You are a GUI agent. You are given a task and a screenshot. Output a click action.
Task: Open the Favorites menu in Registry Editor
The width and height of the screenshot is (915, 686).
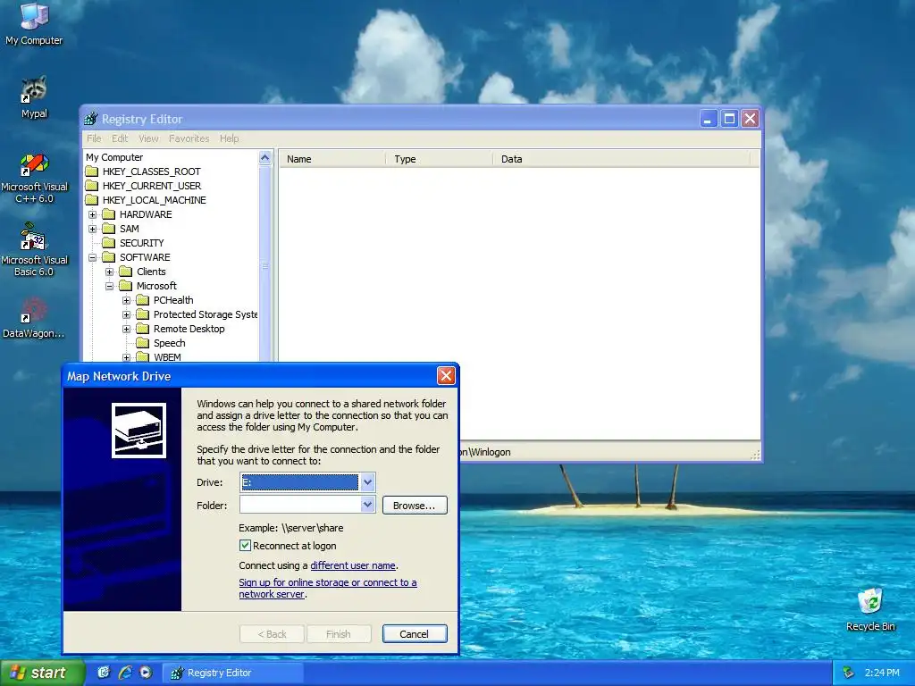189,138
